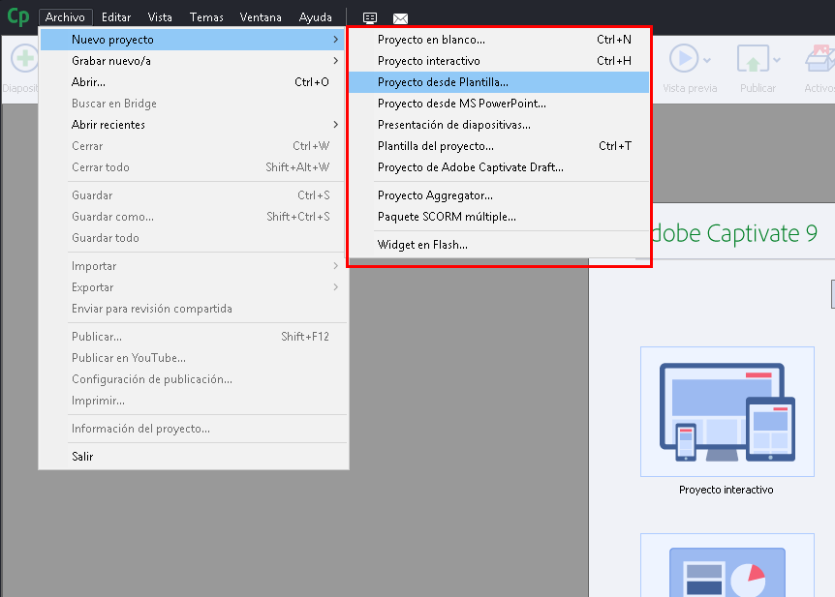Select Importar menu entry
This screenshot has width=835, height=597.
point(192,266)
